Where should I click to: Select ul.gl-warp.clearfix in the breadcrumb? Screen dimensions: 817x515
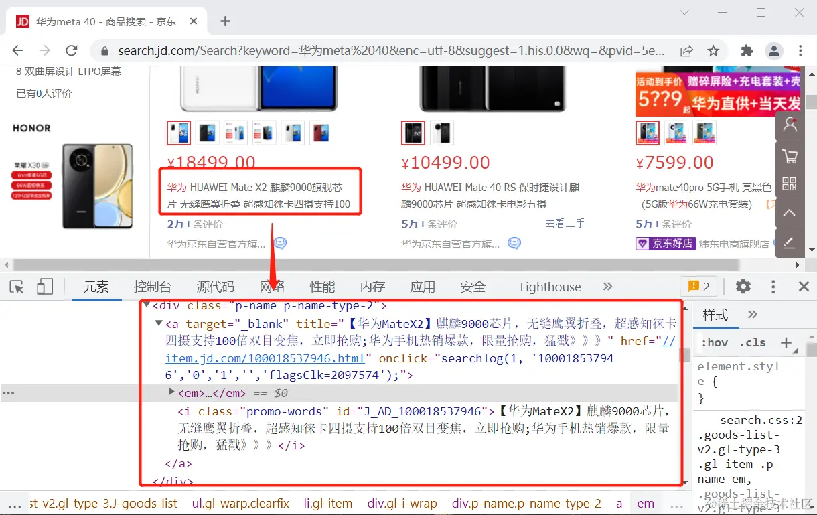pos(240,504)
